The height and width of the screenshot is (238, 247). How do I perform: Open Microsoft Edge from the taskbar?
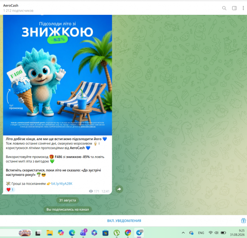[72, 233]
